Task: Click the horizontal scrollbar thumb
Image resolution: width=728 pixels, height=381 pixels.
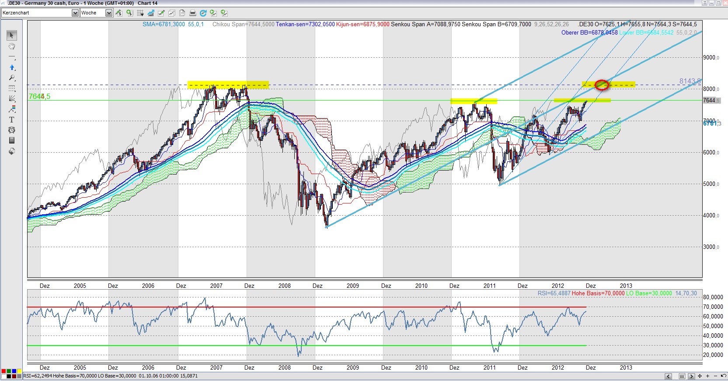Action: tap(682, 376)
